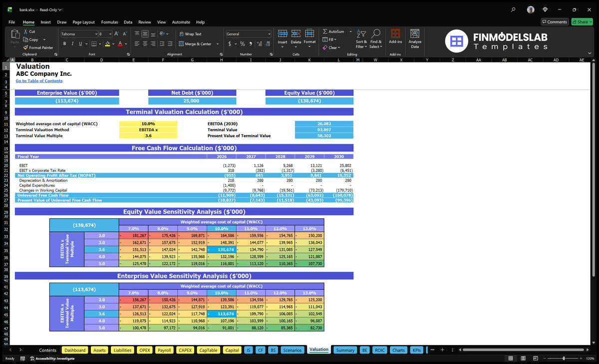
Task: Open the search magnifier in title bar
Action: [x=514, y=9]
